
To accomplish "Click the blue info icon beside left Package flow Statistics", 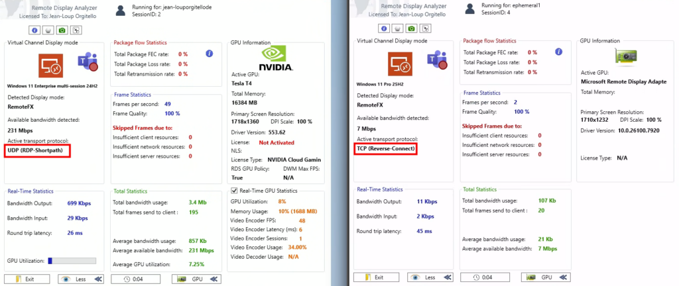I will click(209, 53).
